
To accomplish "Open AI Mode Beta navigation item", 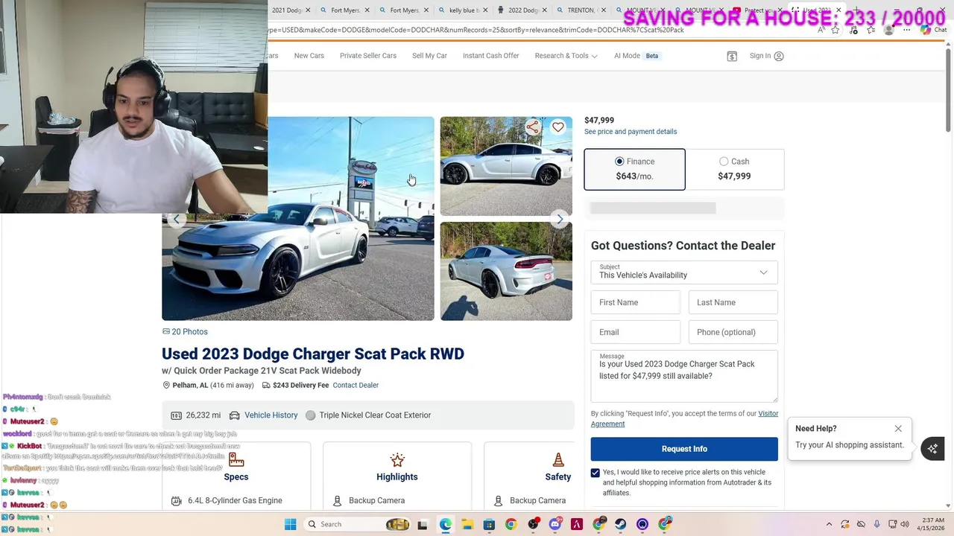I will click(637, 56).
